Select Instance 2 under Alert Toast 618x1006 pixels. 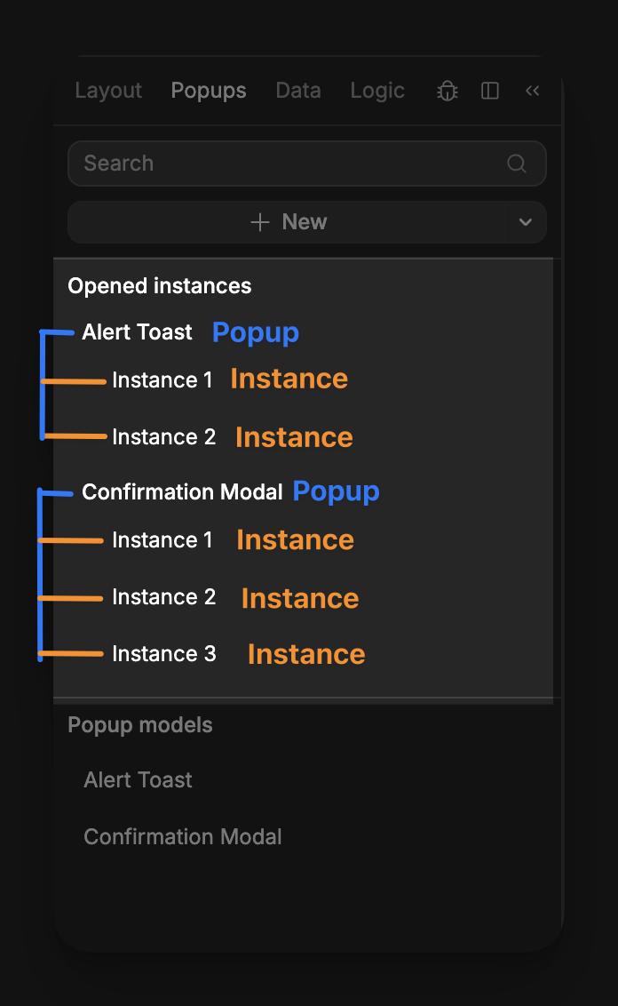coord(163,436)
